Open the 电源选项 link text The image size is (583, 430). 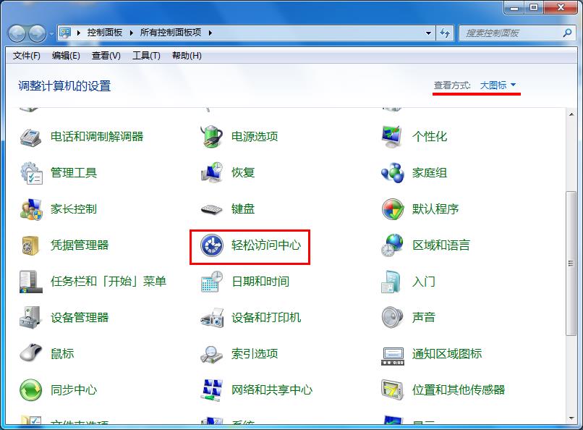(x=255, y=137)
